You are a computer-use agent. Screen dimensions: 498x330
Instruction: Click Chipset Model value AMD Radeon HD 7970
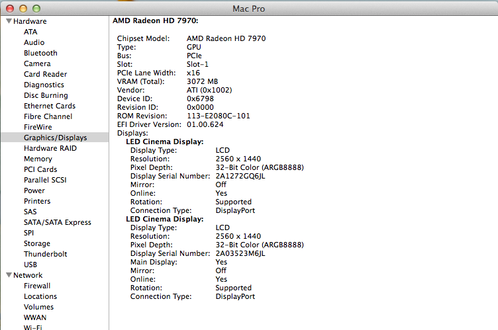[x=226, y=38]
